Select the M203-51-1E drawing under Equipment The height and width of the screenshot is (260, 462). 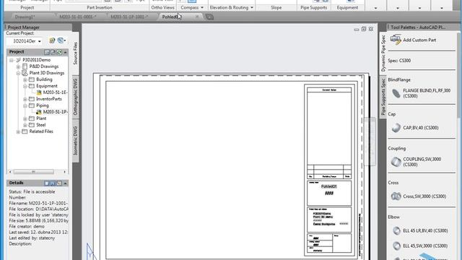pyautogui.click(x=52, y=92)
